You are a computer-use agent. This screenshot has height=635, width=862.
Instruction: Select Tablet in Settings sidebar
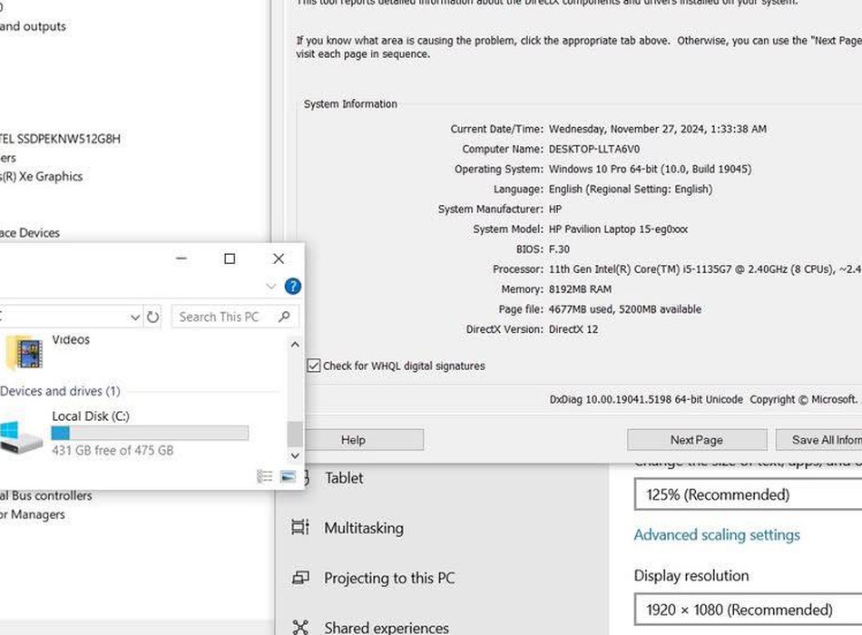[343, 478]
